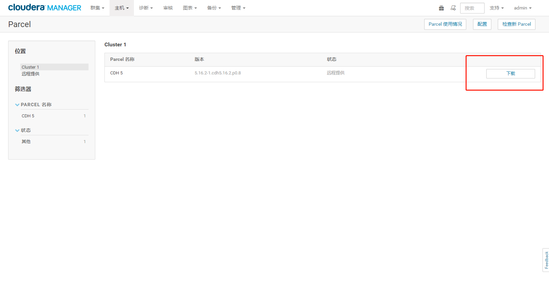This screenshot has height=298, width=549.
Task: Click the 远程提供 status cell
Action: click(x=336, y=73)
